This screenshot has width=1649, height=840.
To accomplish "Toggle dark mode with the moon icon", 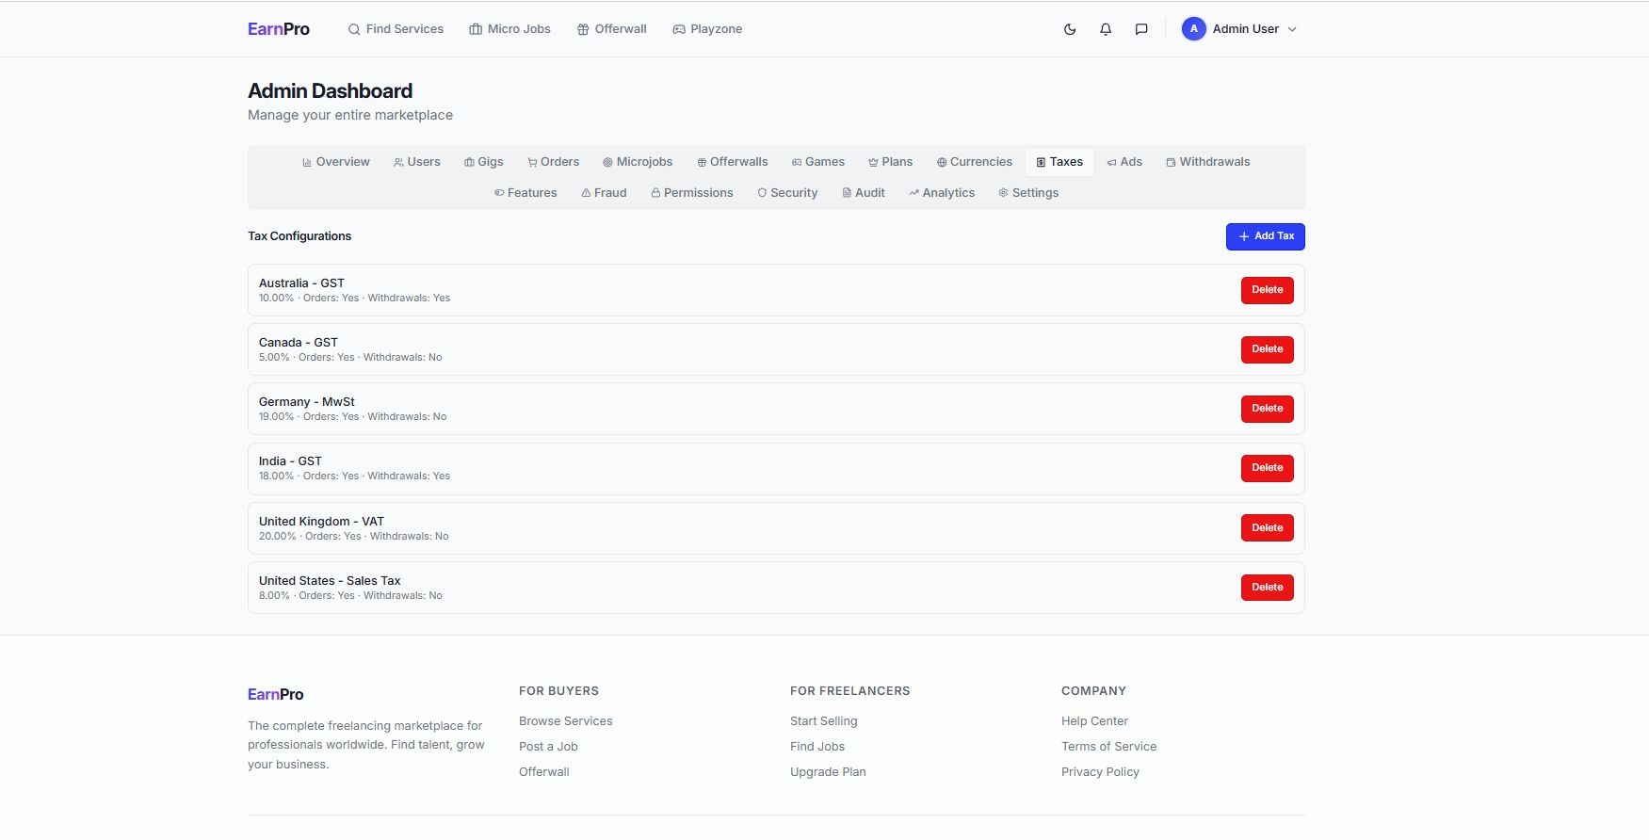I will (x=1070, y=29).
